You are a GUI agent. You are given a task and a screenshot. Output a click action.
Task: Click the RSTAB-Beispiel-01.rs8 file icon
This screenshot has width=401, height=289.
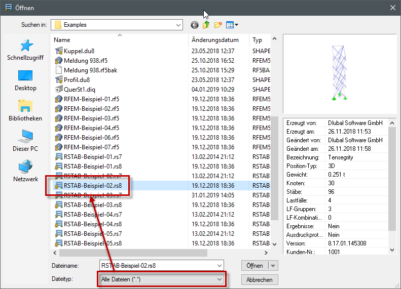[x=59, y=167]
